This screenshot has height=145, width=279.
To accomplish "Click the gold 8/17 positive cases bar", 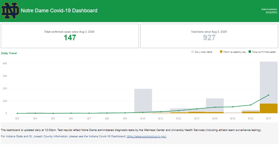I will (x=268, y=108).
